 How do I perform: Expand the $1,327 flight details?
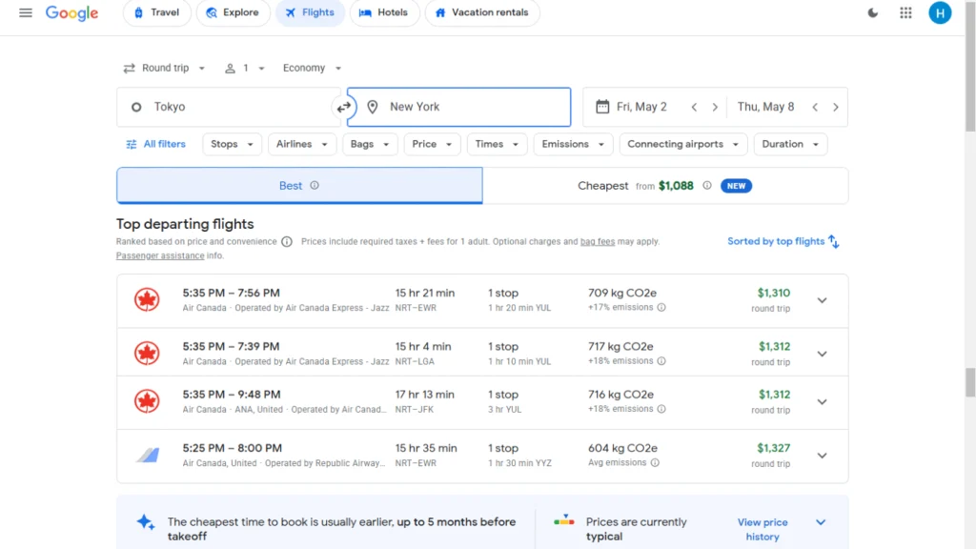click(822, 455)
